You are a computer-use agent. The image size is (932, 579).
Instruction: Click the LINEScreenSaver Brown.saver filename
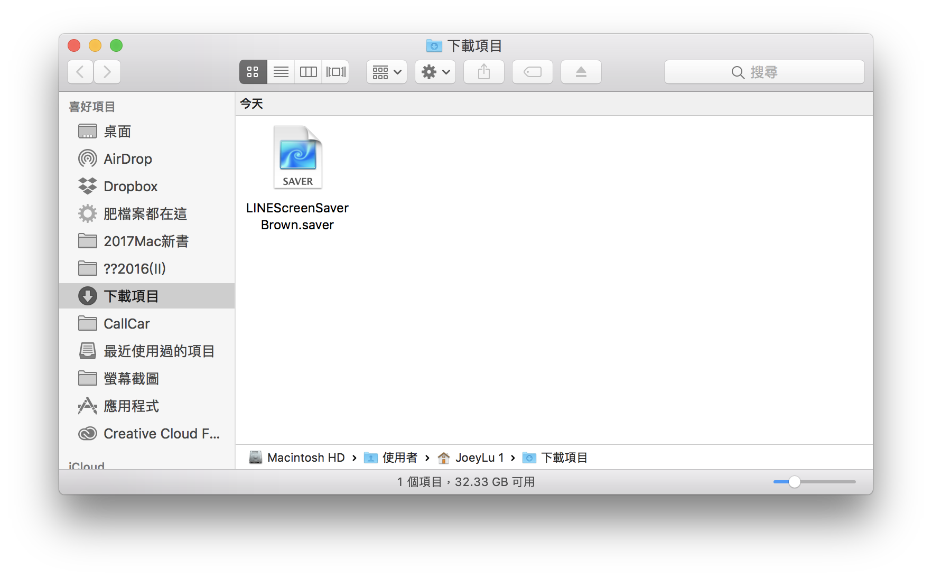[297, 217]
